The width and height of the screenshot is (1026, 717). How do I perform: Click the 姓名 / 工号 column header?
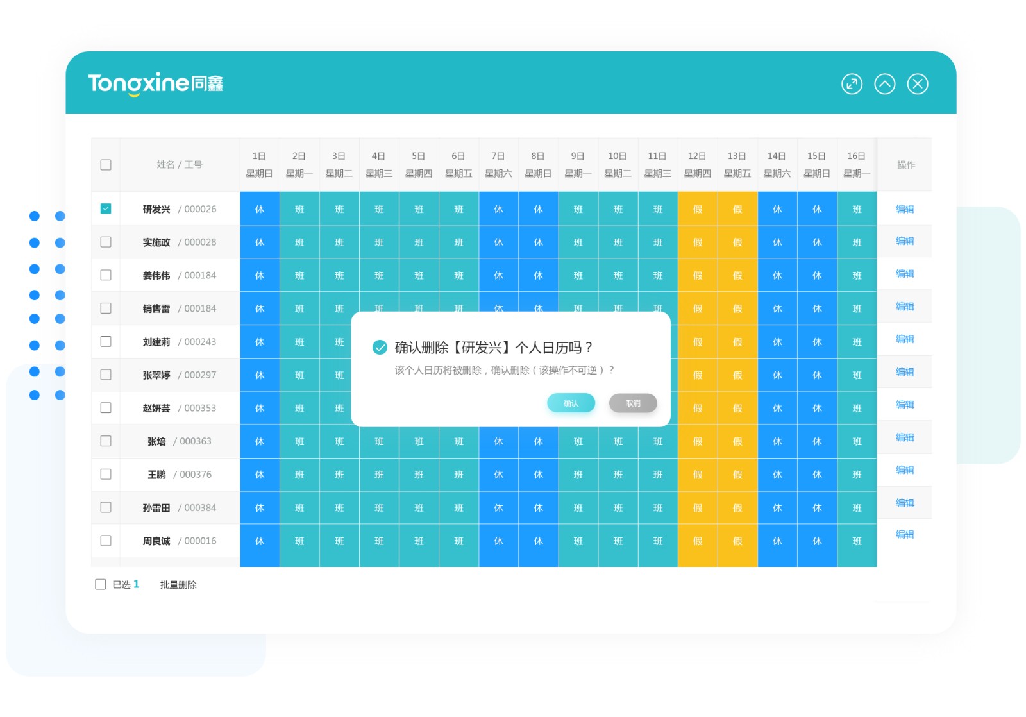click(x=180, y=165)
